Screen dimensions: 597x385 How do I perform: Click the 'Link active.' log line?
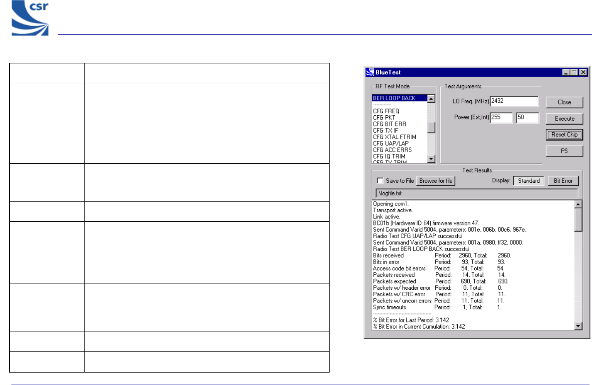386,217
